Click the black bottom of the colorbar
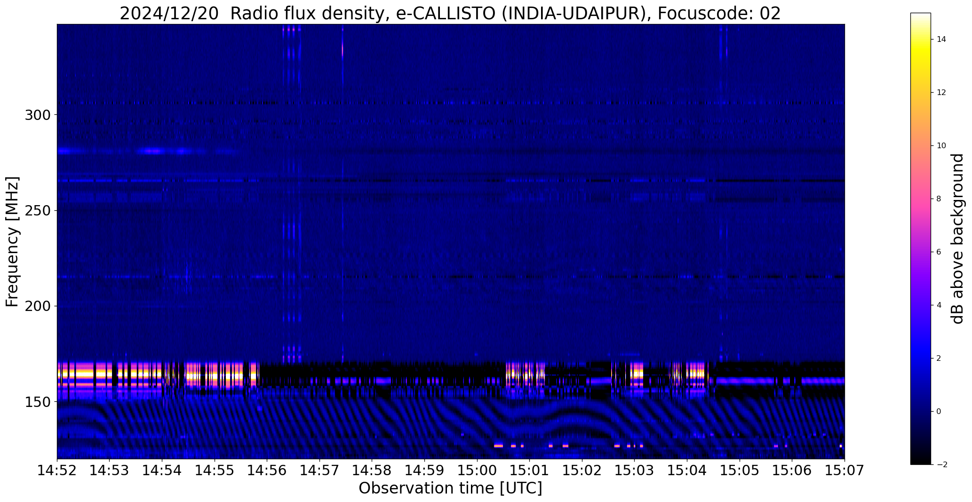 [921, 461]
